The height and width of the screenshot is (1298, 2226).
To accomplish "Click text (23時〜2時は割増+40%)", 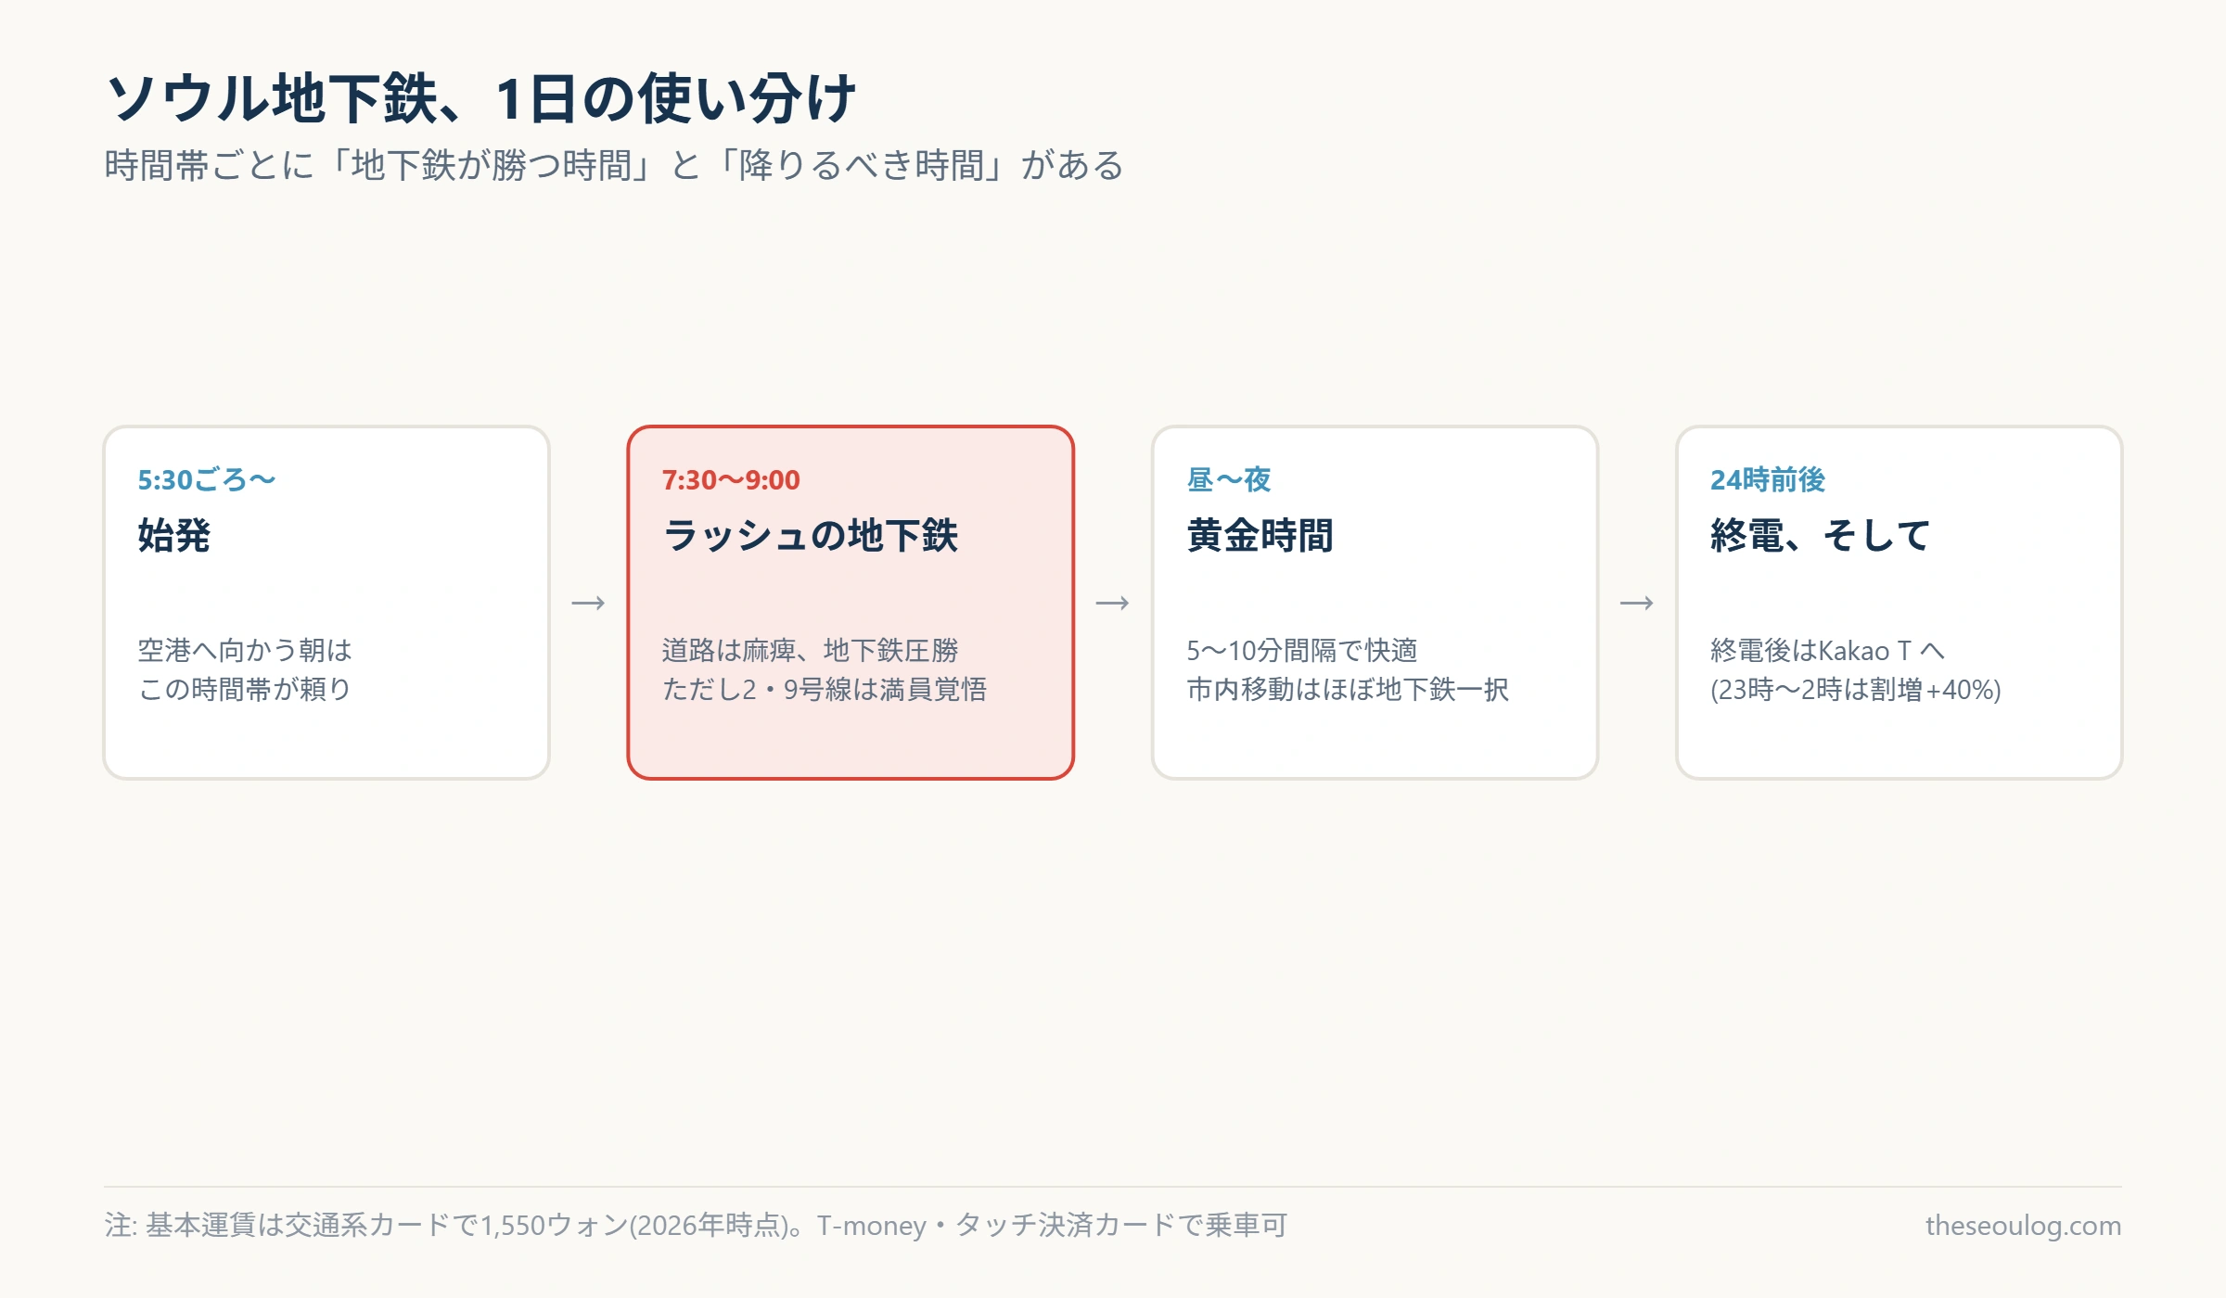I will pyautogui.click(x=1855, y=689).
